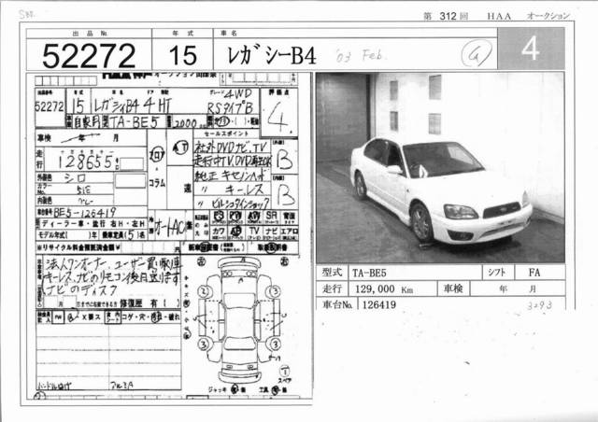
Task: Click the HAA header text
Action: coord(499,16)
